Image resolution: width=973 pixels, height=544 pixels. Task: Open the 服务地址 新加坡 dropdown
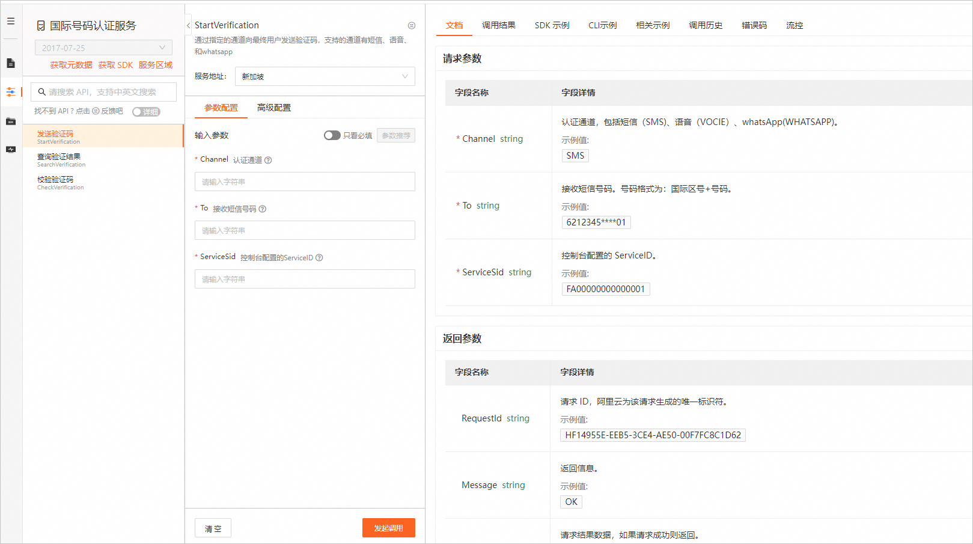(x=325, y=76)
